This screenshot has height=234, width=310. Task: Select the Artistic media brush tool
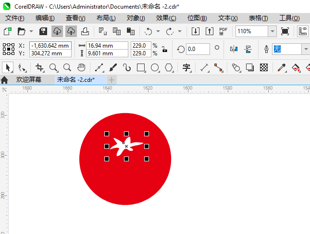[113, 67]
